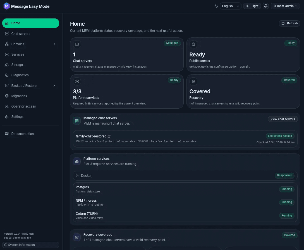Screen dimensions: 304x250
Task: Click the Public access card icon
Action: [193, 44]
